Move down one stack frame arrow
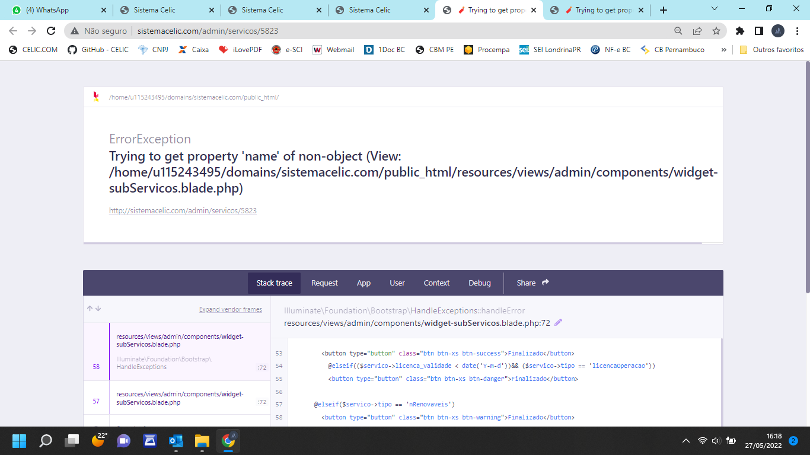This screenshot has width=810, height=455. tap(98, 309)
